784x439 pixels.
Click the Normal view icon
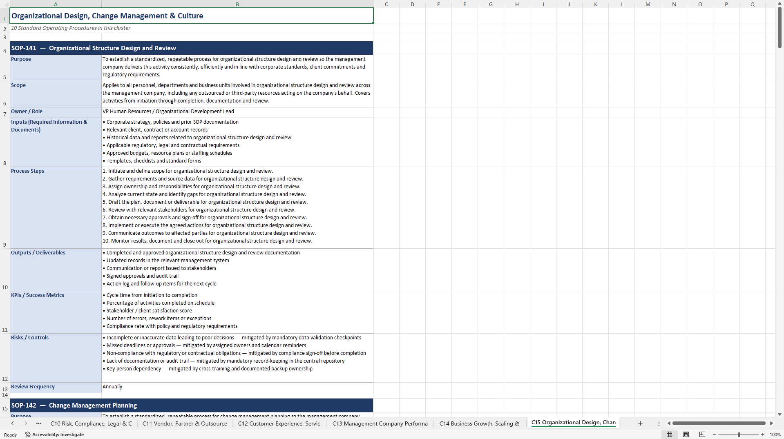pos(669,435)
